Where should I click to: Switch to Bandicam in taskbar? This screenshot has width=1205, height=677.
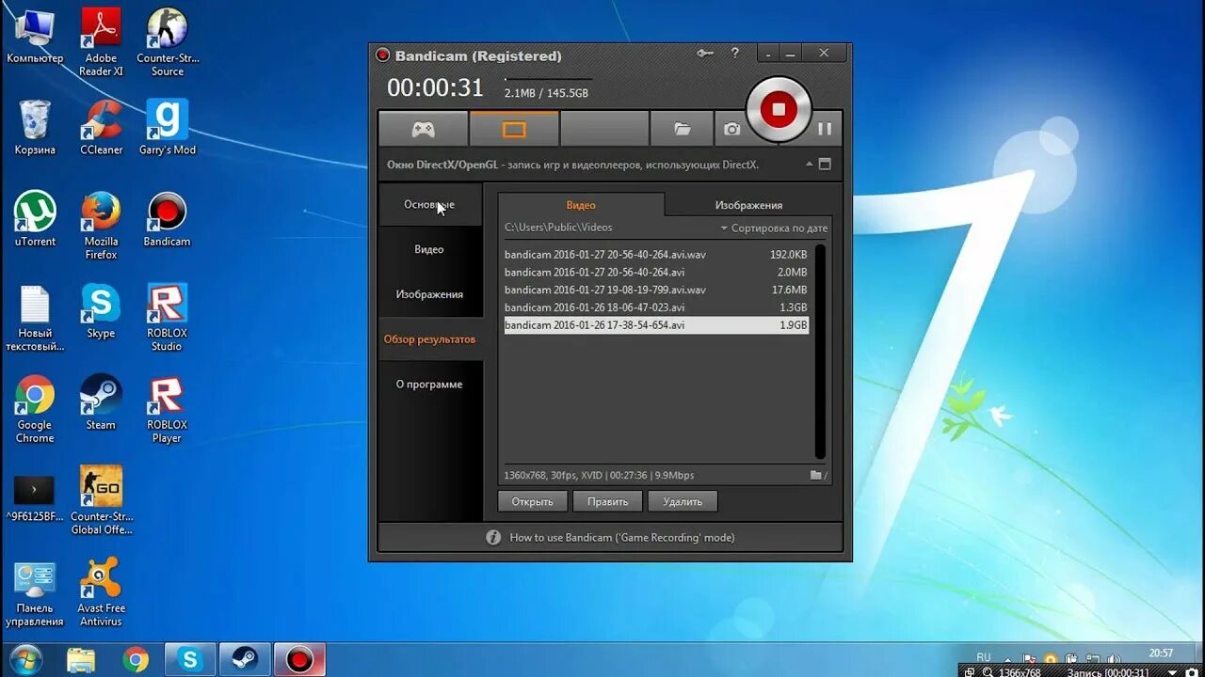299,660
